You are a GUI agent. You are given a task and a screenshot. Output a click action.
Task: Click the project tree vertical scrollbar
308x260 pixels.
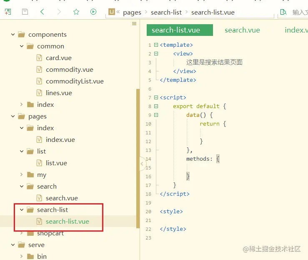(138, 158)
